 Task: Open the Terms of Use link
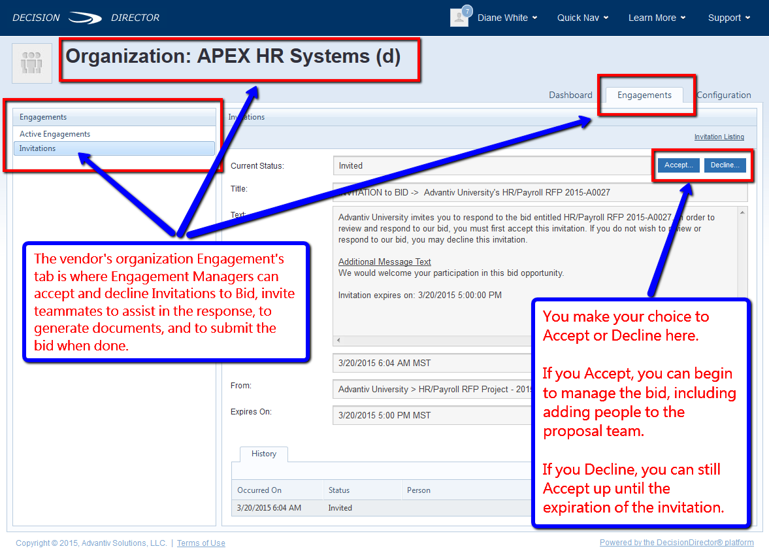coord(201,543)
